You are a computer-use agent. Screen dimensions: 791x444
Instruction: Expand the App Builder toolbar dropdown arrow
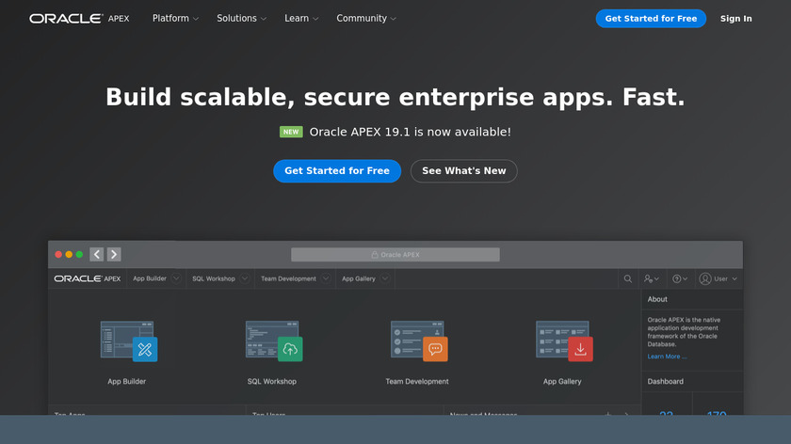(176, 278)
